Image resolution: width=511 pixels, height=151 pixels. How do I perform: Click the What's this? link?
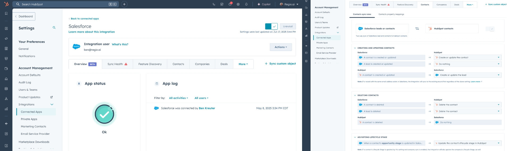(120, 44)
